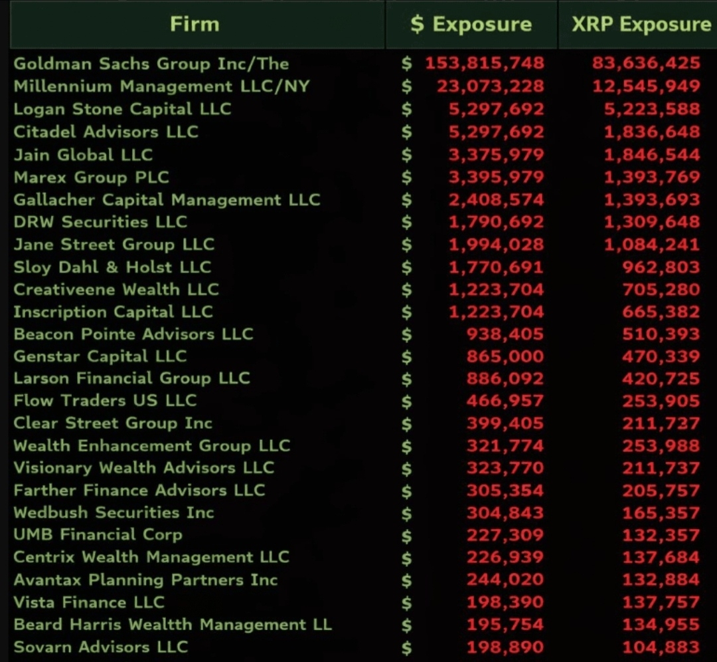
Task: Click the Firm column header
Action: point(197,25)
